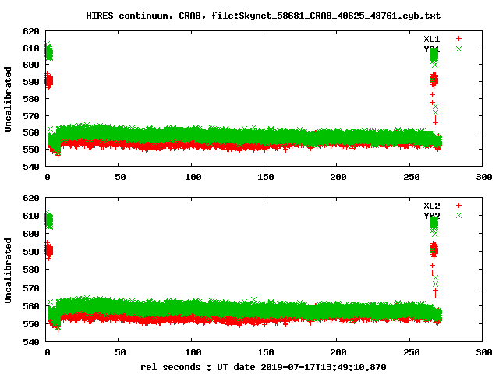Viewport: 499px width, 374px height.
Task: Click the YR2 legend label in the bottom plot
Action: click(431, 216)
